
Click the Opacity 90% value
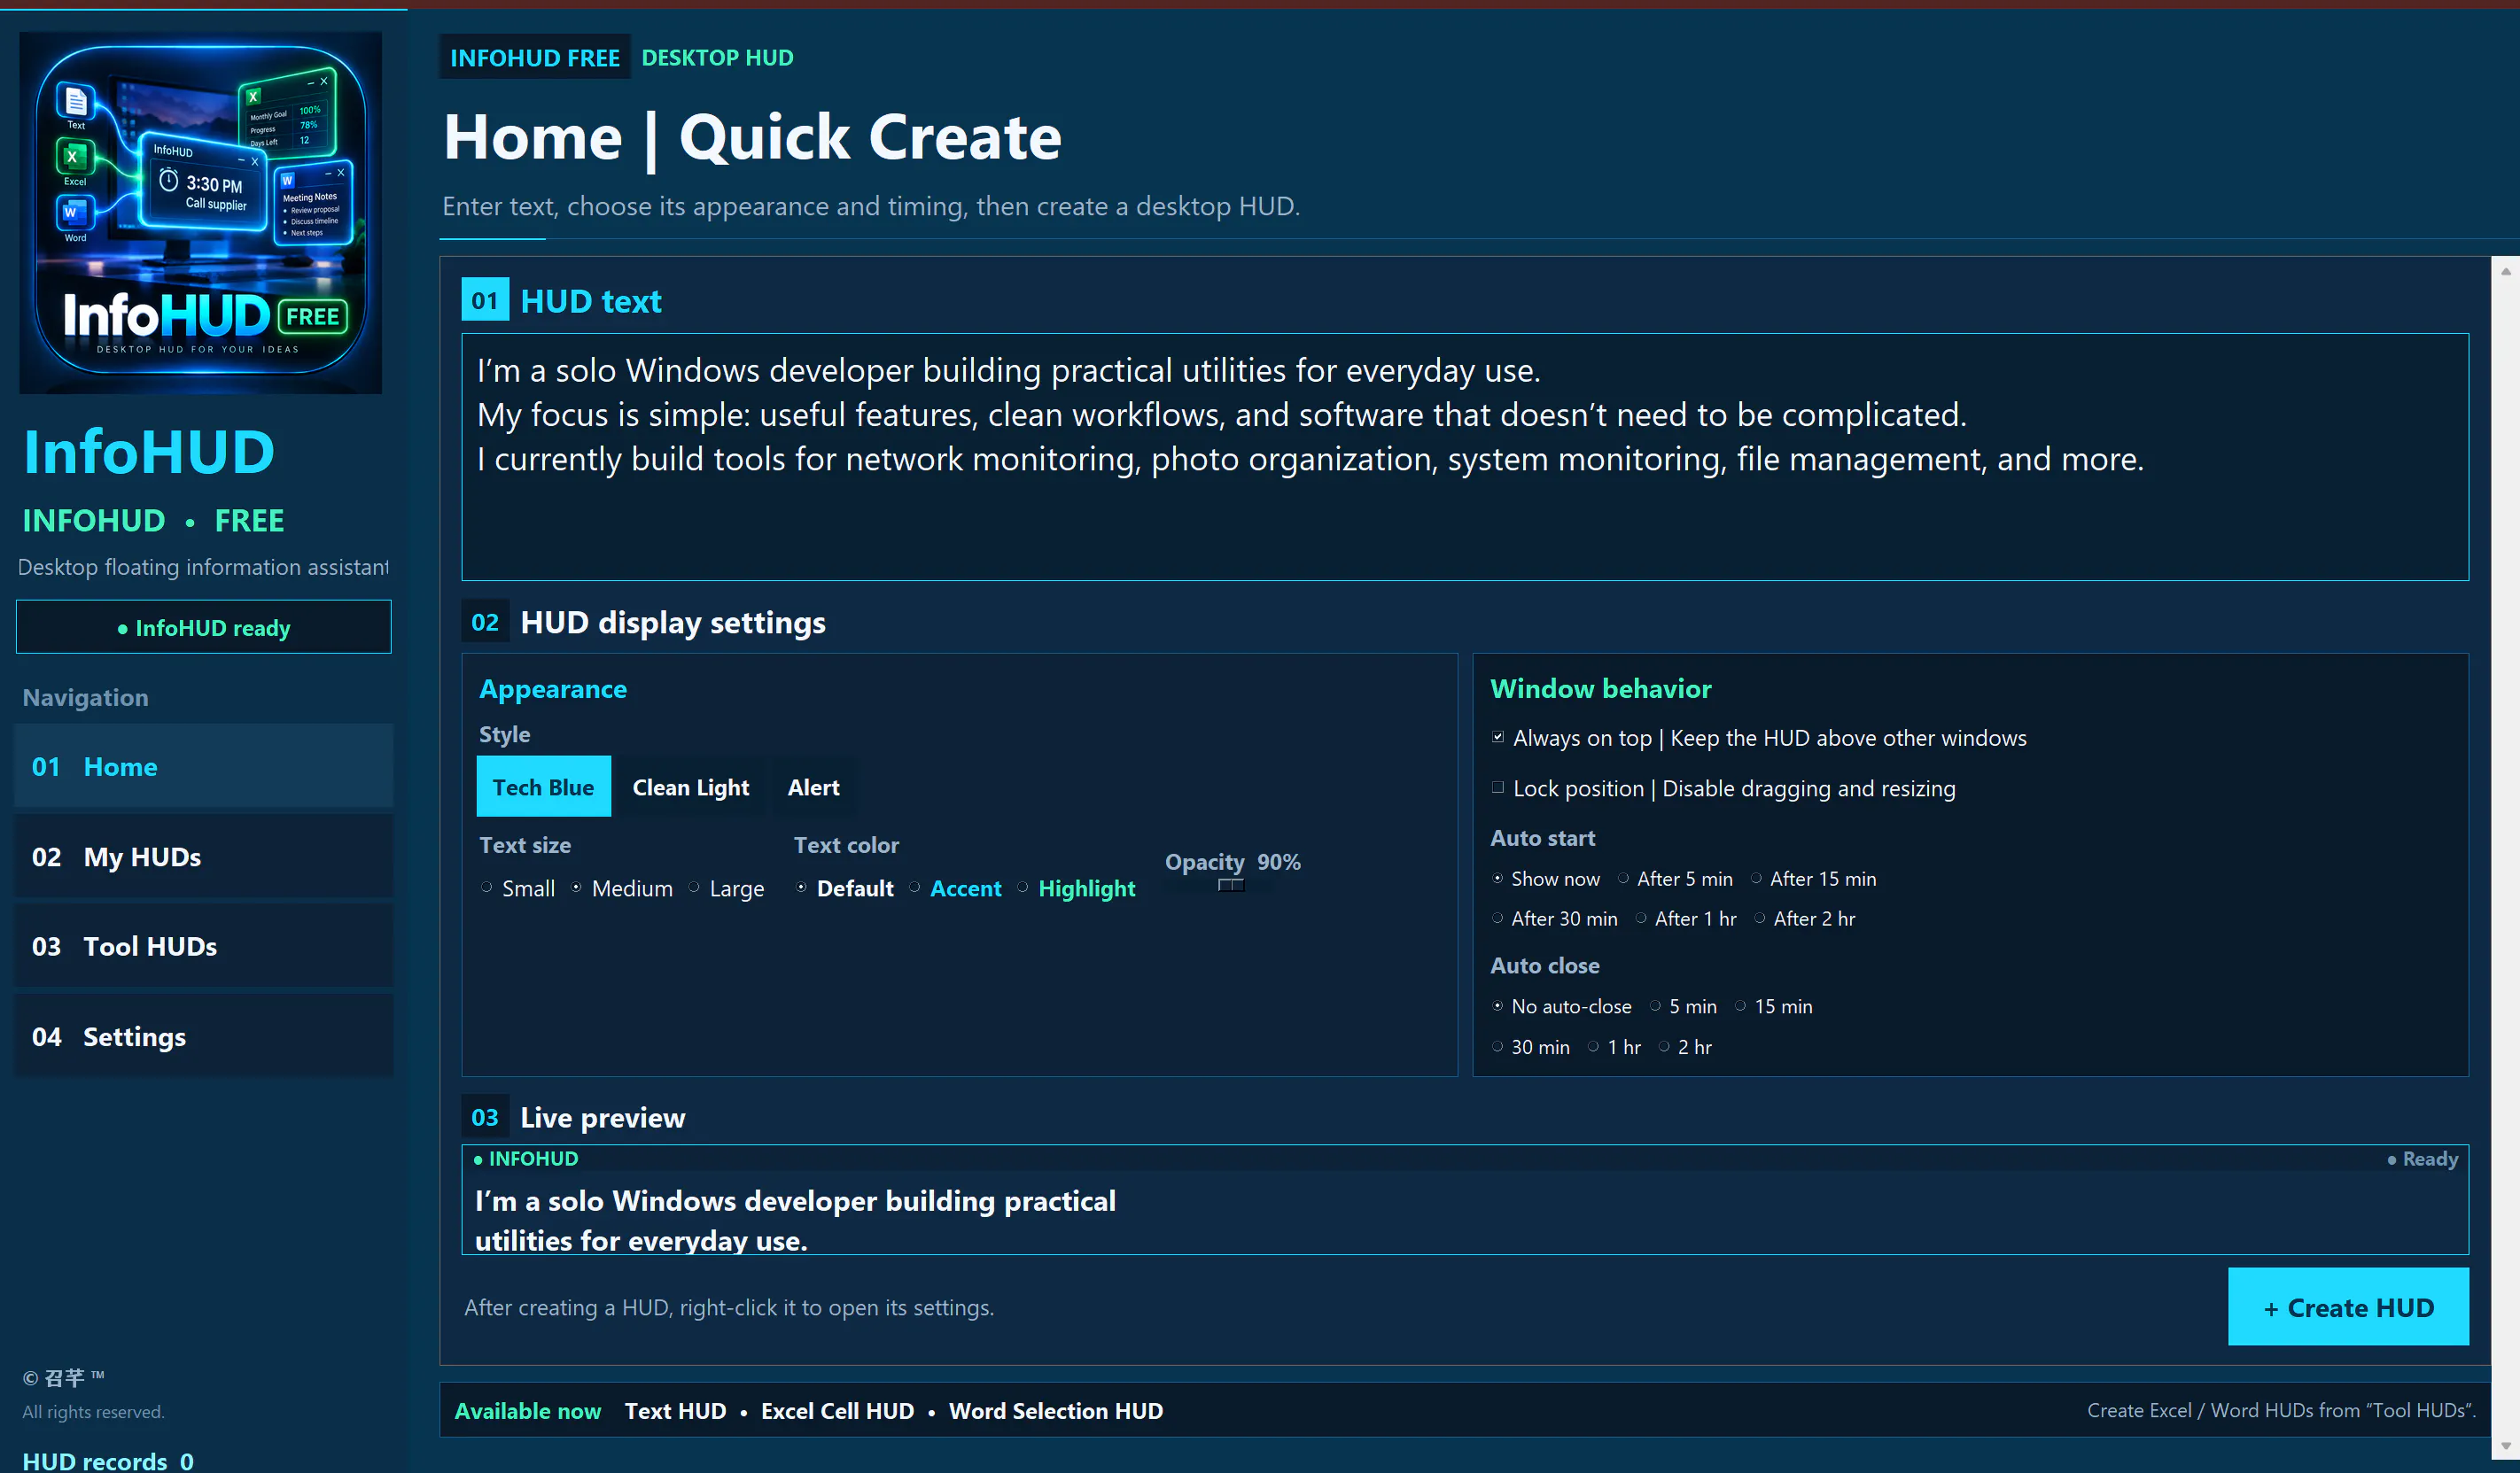1278,862
